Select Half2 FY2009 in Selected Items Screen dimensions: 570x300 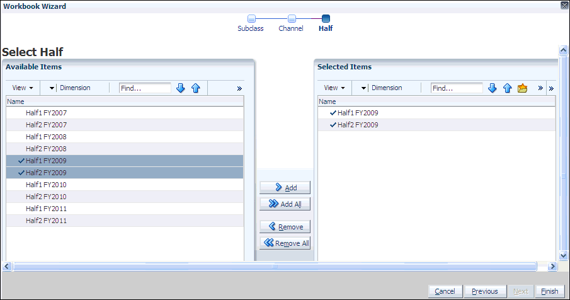tap(436, 125)
